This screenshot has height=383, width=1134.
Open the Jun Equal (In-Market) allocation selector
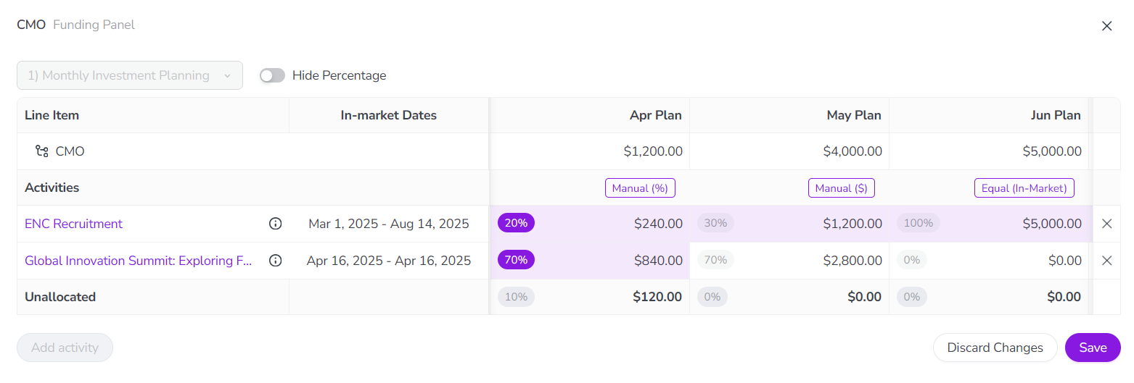point(1024,188)
